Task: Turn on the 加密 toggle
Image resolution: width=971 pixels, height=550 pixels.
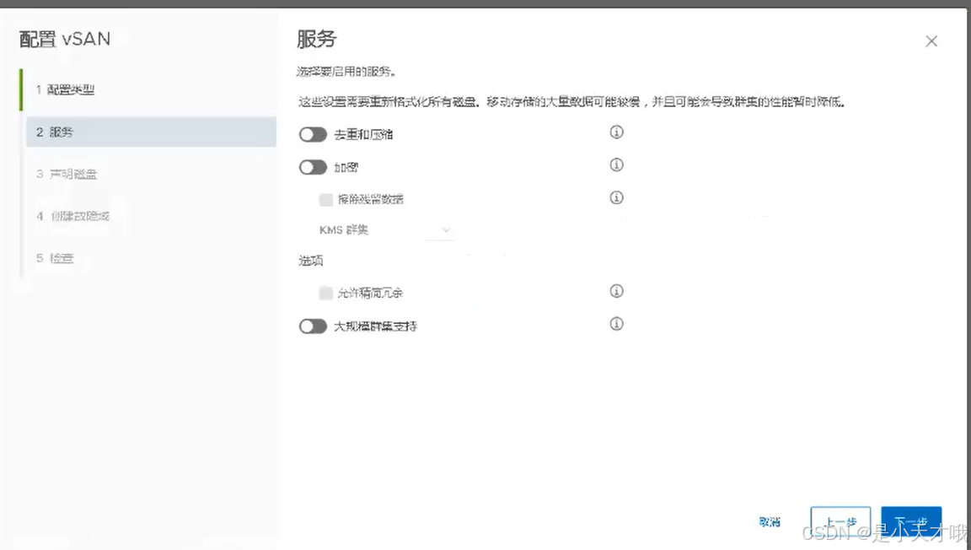Action: point(313,167)
